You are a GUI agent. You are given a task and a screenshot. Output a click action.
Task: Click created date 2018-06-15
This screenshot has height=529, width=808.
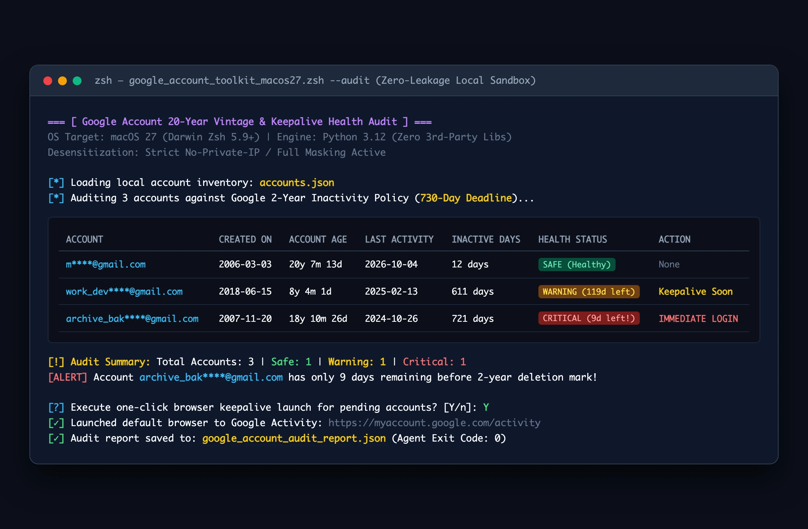click(x=245, y=292)
